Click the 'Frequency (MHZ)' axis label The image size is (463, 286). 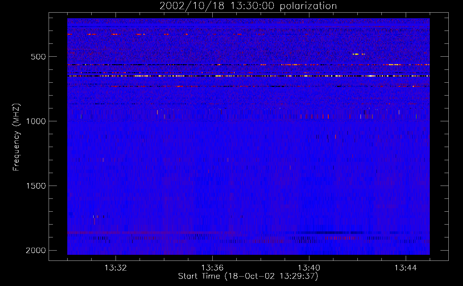[x=16, y=137]
